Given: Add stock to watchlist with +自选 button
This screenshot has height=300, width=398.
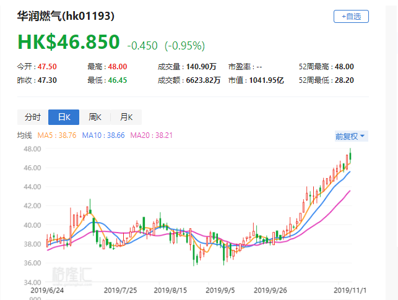Looking at the screenshot, I should (x=351, y=17).
